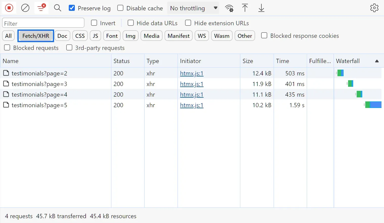Open htmx.js:1 initiator for testimonials?page=3
The width and height of the screenshot is (384, 223).
pyautogui.click(x=191, y=84)
